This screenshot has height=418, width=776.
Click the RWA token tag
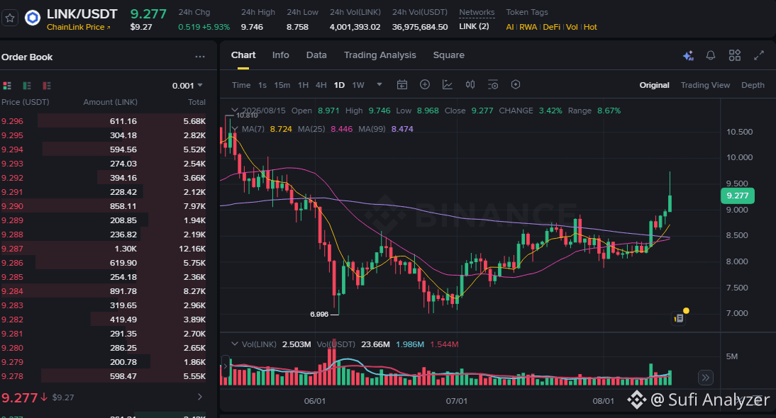coord(528,27)
